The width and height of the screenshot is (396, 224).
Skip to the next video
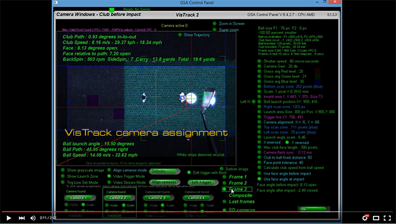click(x=22, y=218)
